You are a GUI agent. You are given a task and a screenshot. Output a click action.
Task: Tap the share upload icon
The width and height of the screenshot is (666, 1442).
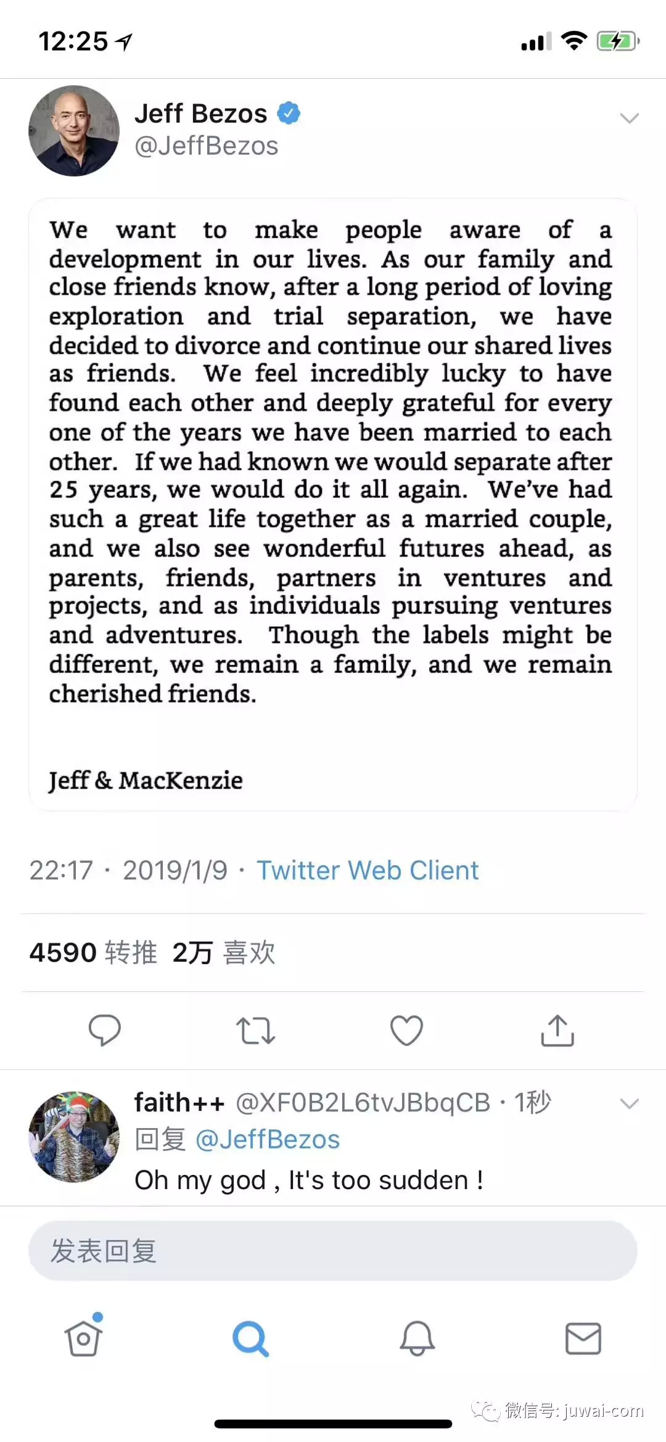[x=557, y=1030]
